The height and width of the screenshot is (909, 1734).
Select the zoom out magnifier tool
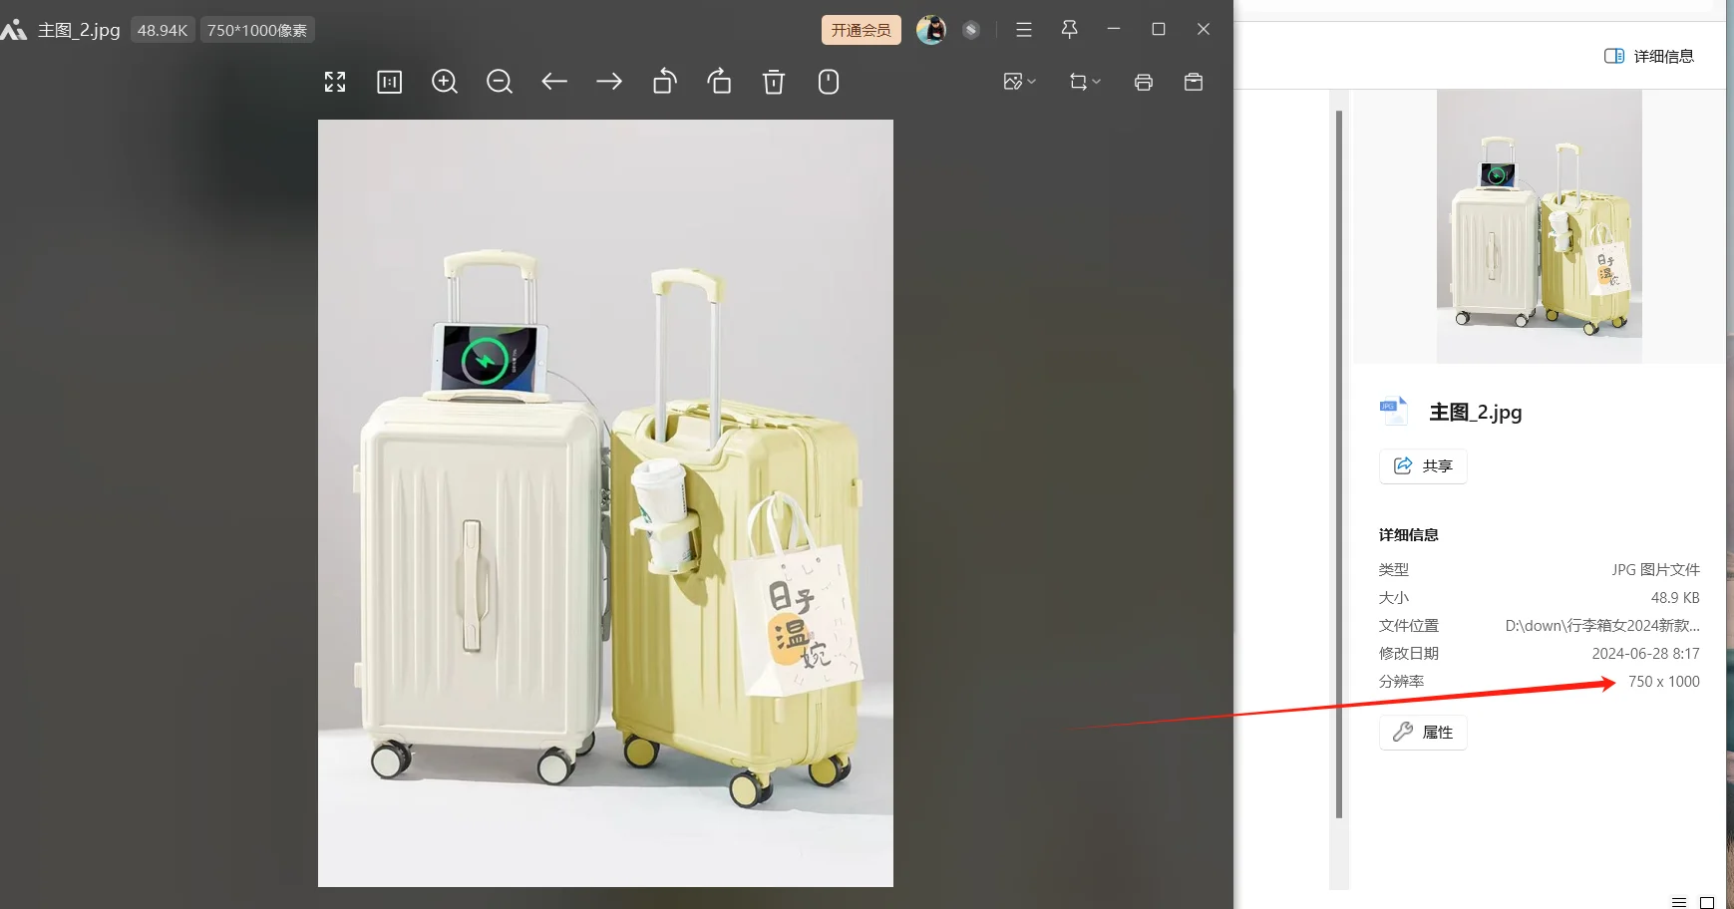(x=499, y=81)
